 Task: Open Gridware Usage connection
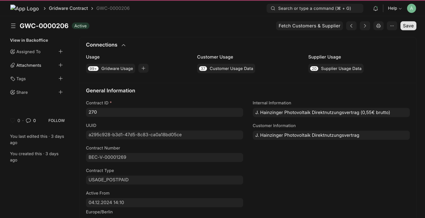(x=111, y=68)
